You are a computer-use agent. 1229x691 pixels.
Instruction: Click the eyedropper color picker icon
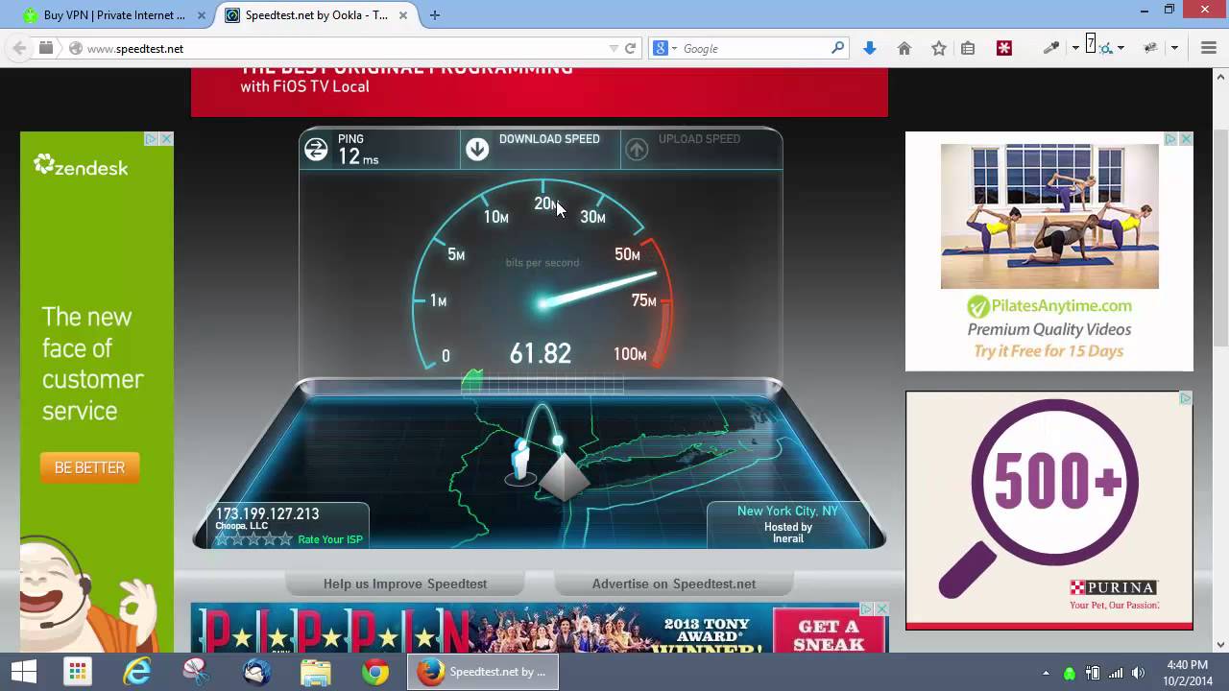point(1051,48)
